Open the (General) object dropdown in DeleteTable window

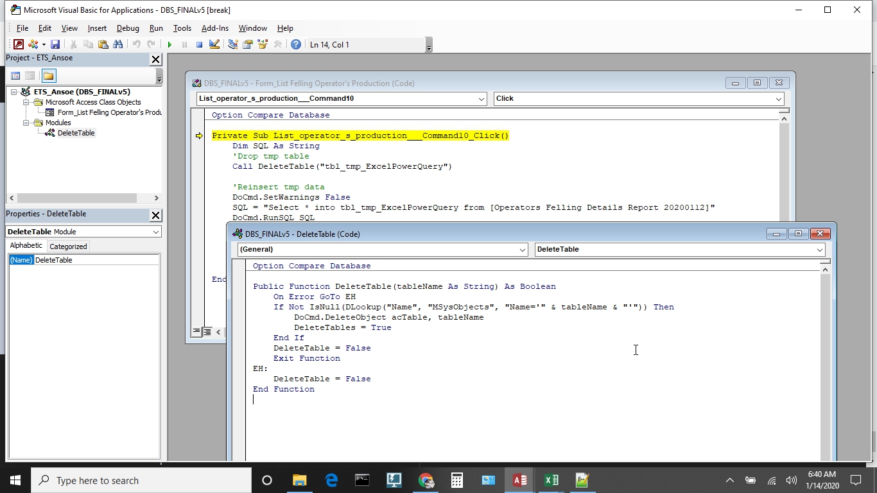tap(523, 250)
